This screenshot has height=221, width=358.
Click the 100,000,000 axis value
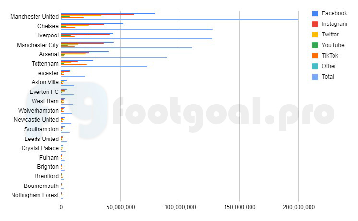pos(180,207)
